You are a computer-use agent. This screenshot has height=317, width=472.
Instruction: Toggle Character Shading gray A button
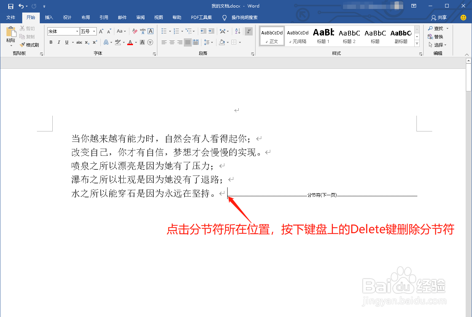click(142, 42)
